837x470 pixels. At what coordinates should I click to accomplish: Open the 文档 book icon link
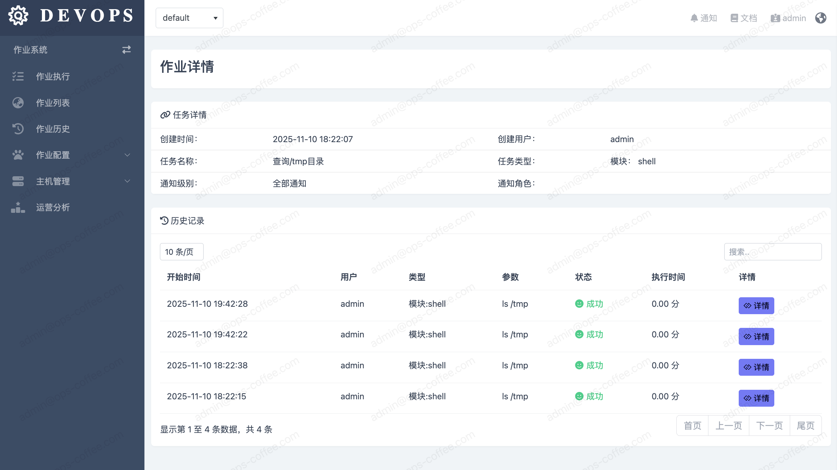[x=734, y=18]
